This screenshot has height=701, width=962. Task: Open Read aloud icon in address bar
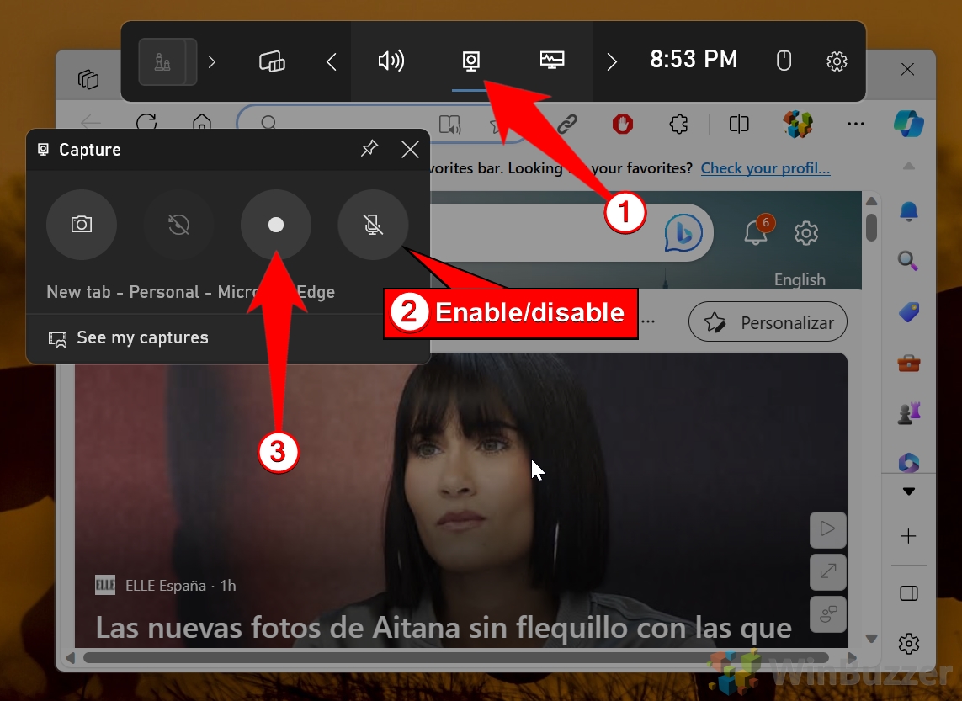coord(449,125)
